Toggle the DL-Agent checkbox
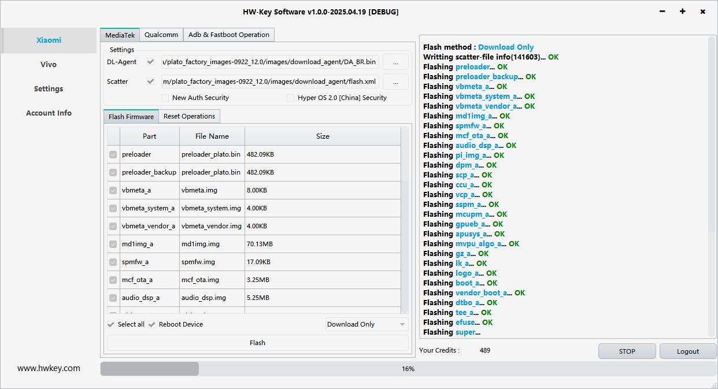This screenshot has height=389, width=718. [151, 62]
